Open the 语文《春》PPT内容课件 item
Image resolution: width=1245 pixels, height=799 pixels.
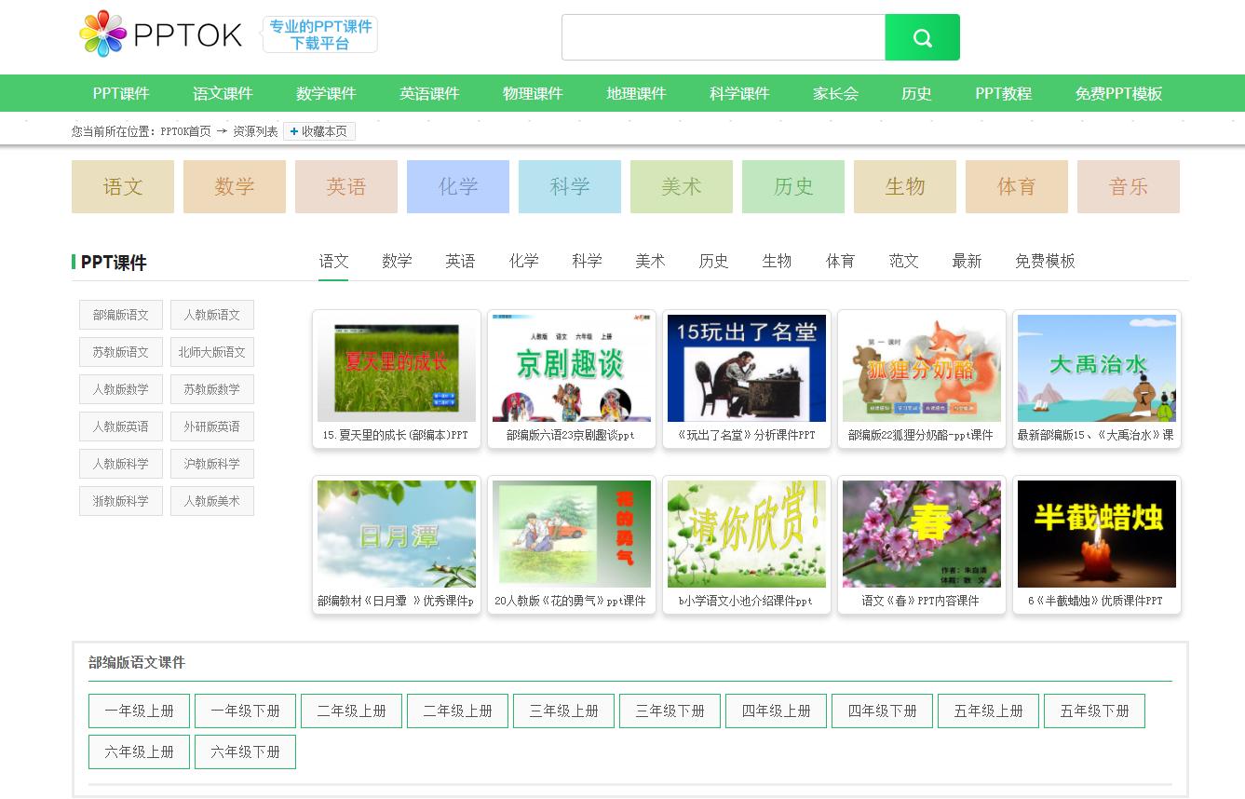[921, 534]
